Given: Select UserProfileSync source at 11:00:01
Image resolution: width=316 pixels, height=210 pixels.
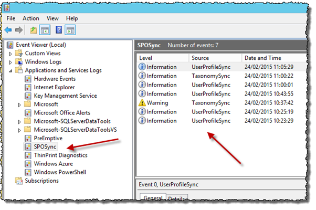Looking at the screenshot, I should pos(211,85).
